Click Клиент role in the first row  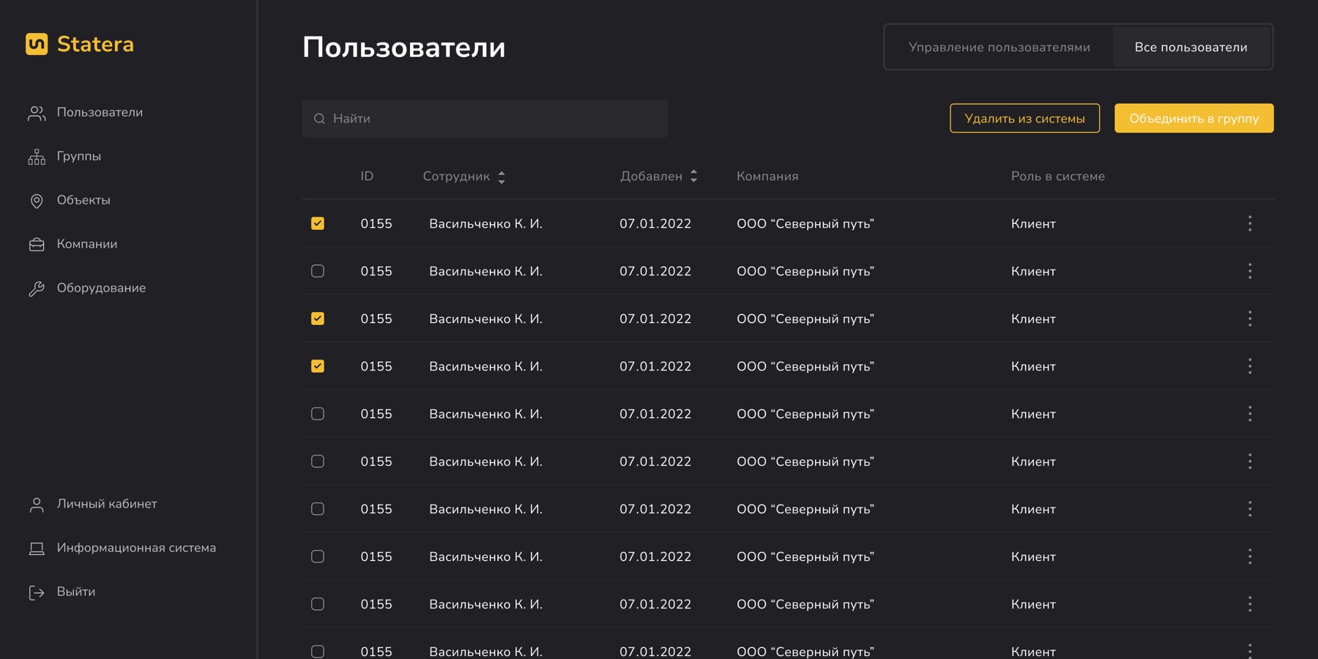pos(1033,223)
